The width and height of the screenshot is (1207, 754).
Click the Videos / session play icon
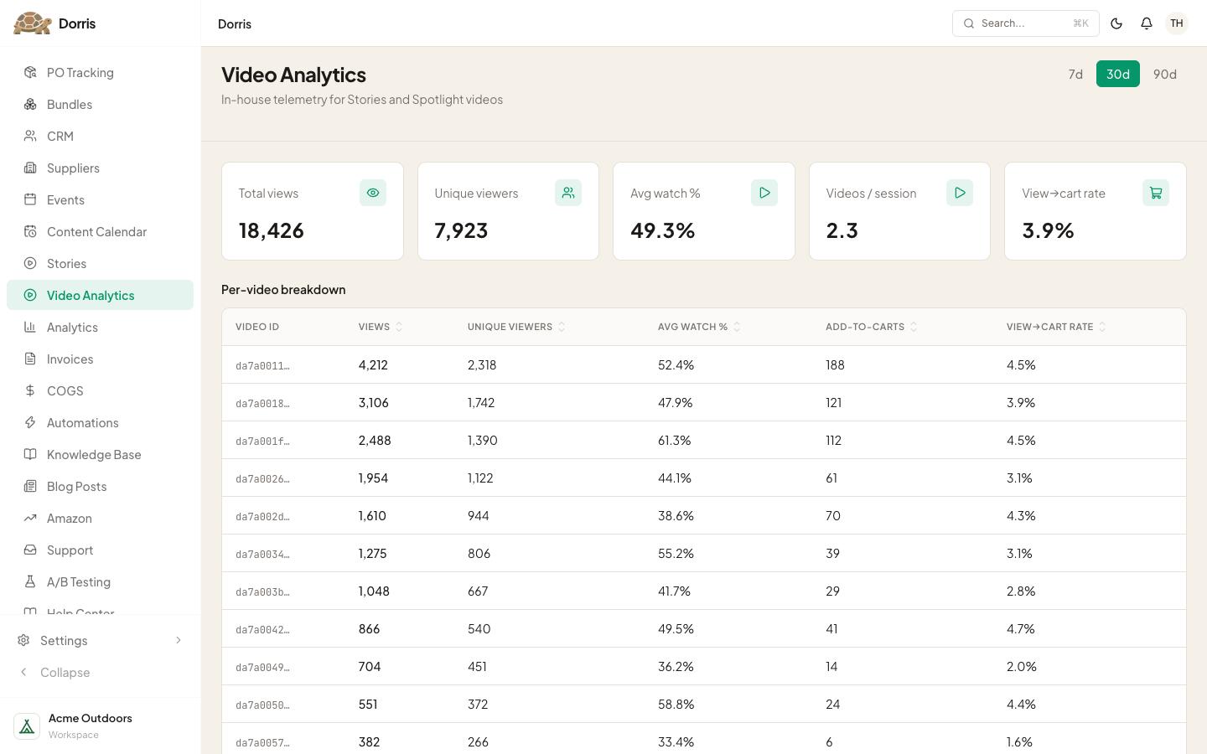[960, 193]
